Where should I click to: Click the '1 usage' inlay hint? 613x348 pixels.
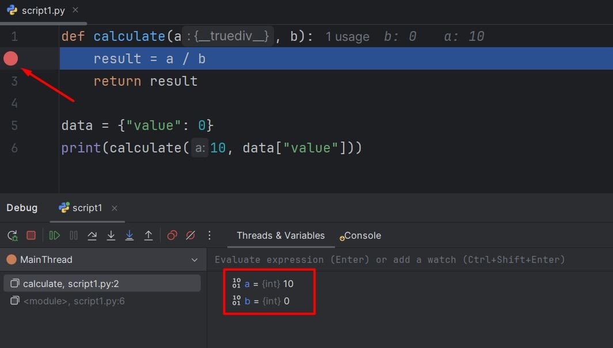click(347, 37)
